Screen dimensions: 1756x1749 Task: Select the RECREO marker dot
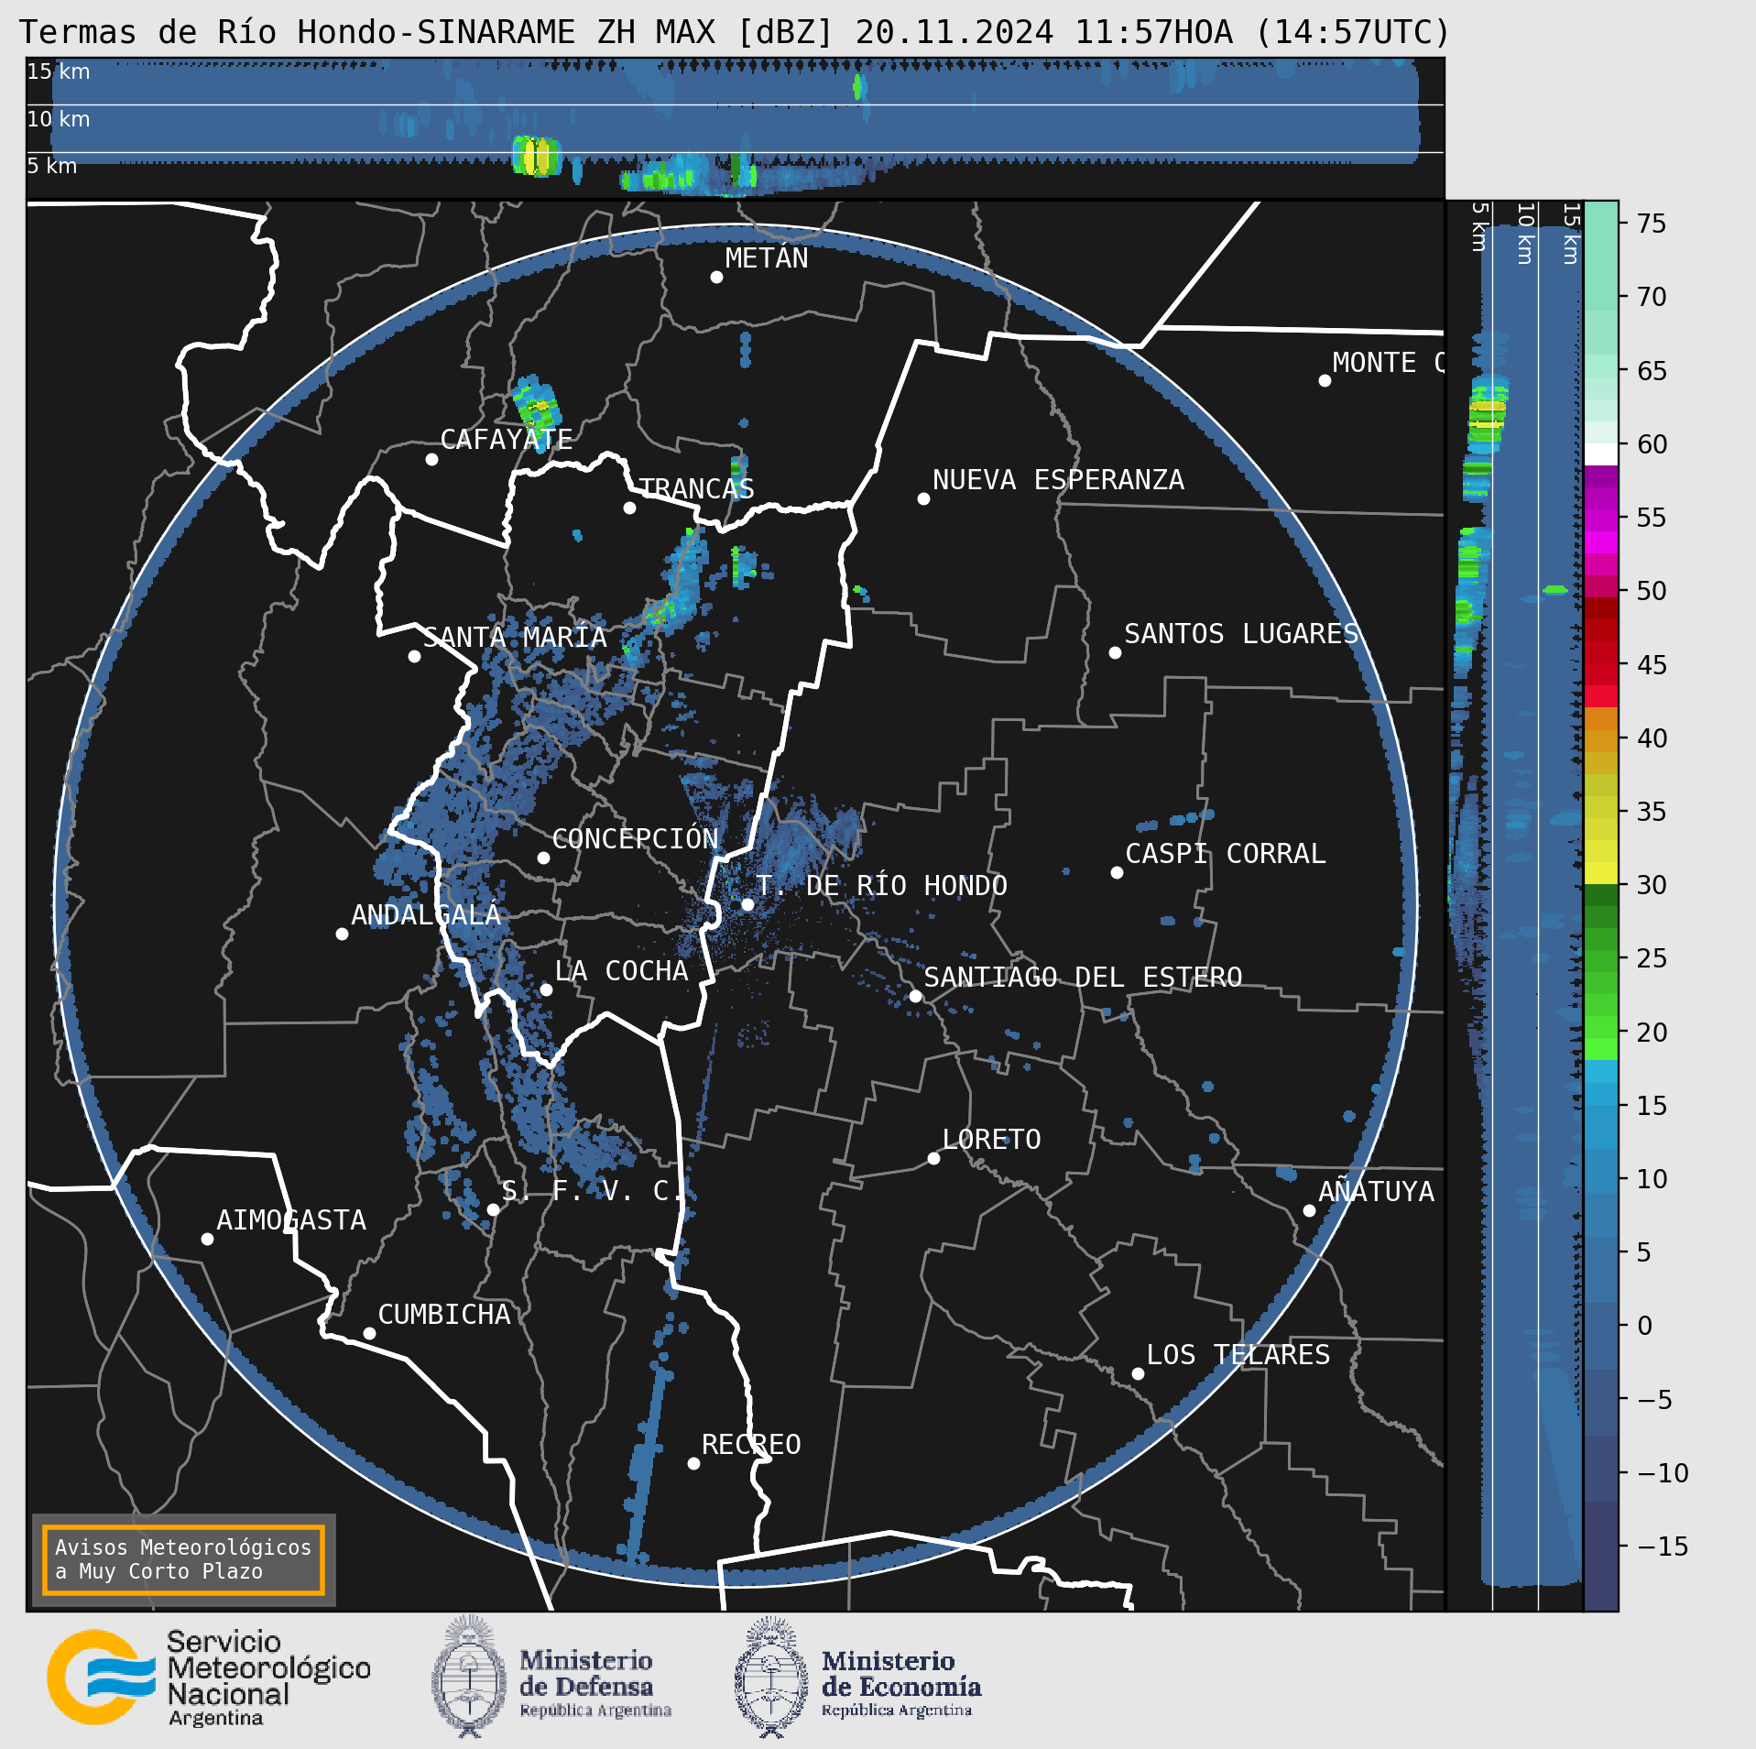pos(693,1463)
